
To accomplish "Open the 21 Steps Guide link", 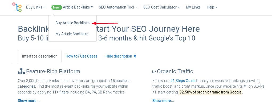I will coord(183,81).
